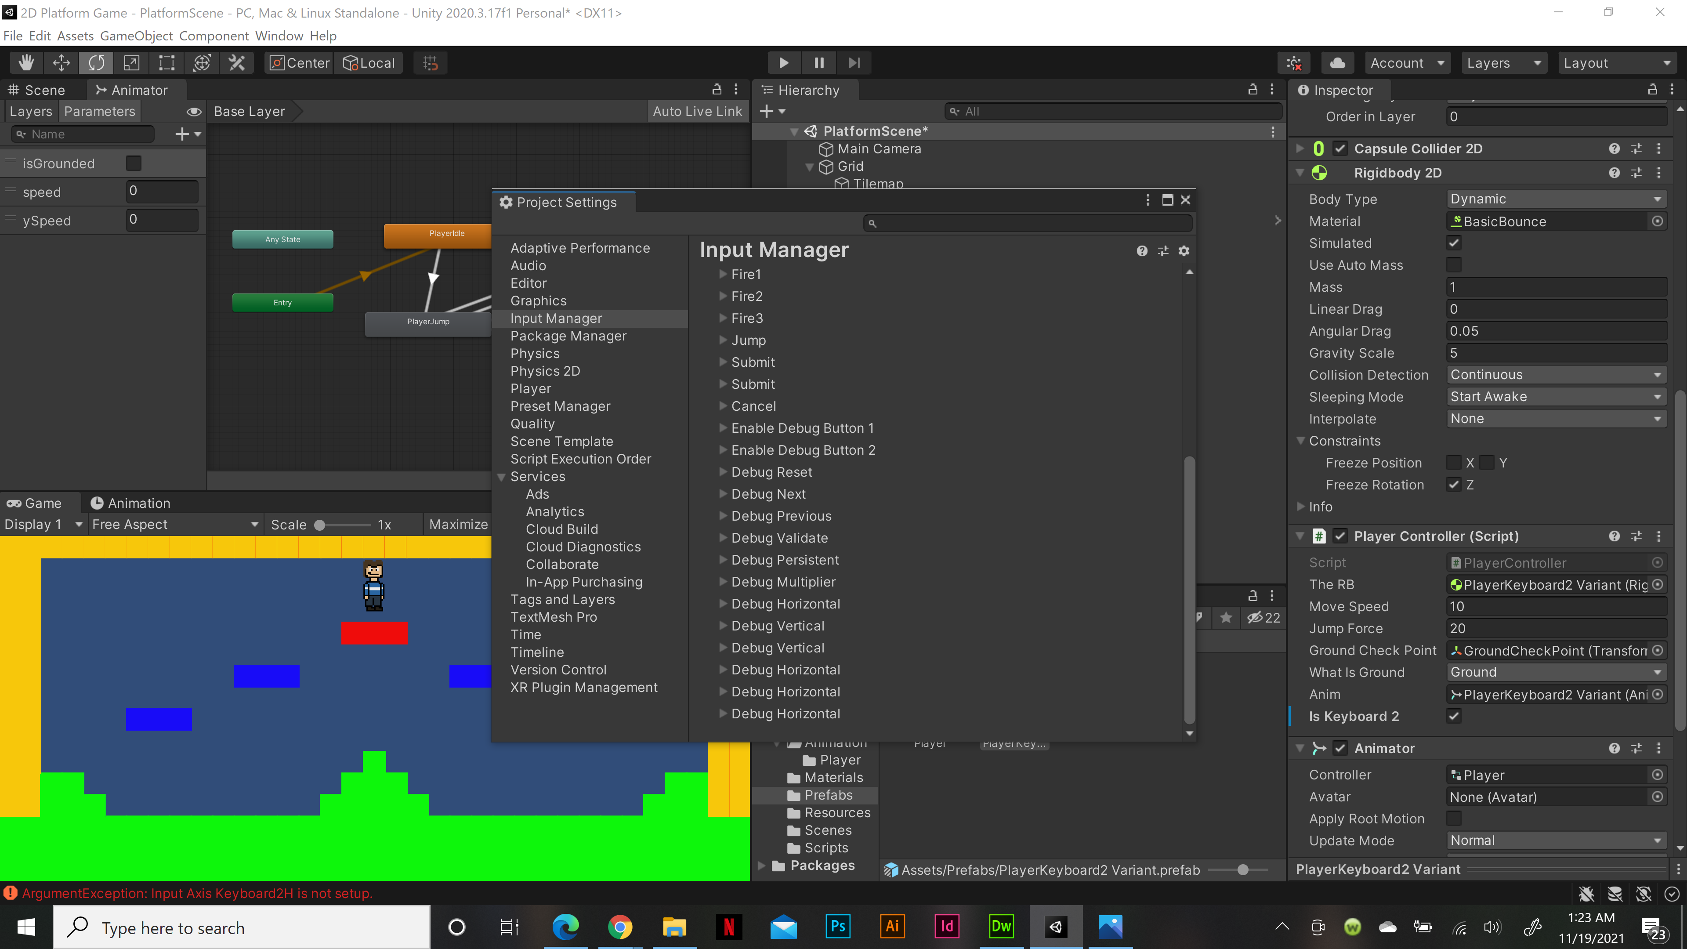The width and height of the screenshot is (1687, 949).
Task: Disable the Is Keyboard 2 checkbox
Action: click(x=1454, y=716)
